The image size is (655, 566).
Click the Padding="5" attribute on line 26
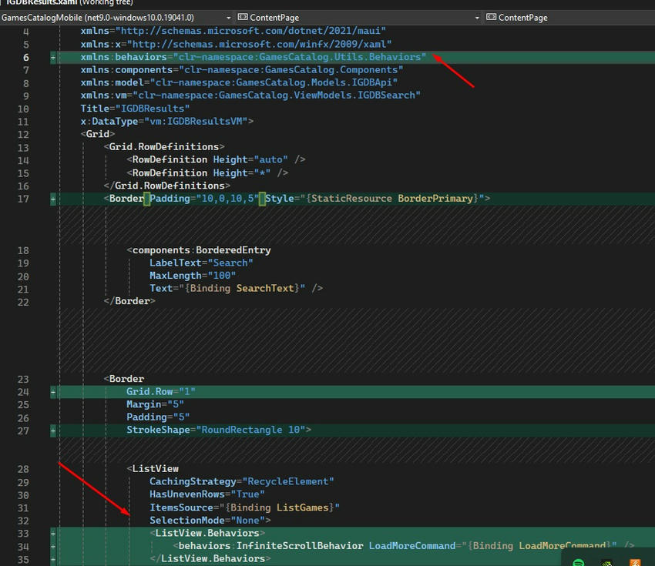tap(158, 417)
